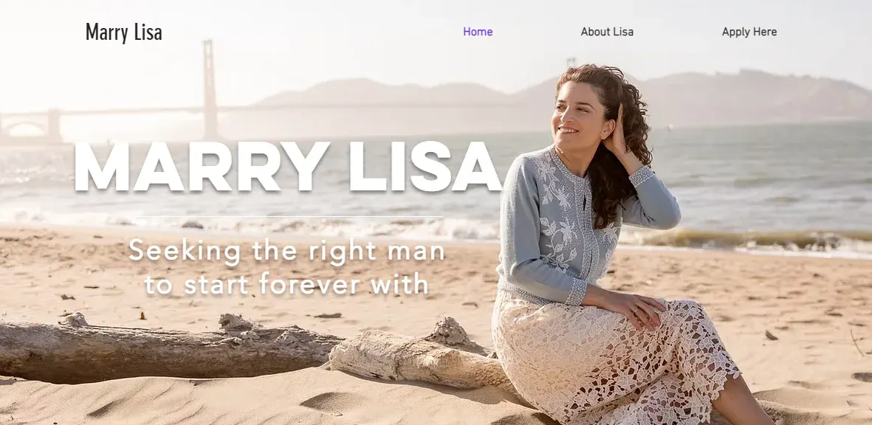Click the 'Seeking the right man' text
This screenshot has width=872, height=425.
tap(287, 251)
